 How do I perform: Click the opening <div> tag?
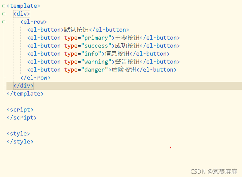tap(22, 14)
